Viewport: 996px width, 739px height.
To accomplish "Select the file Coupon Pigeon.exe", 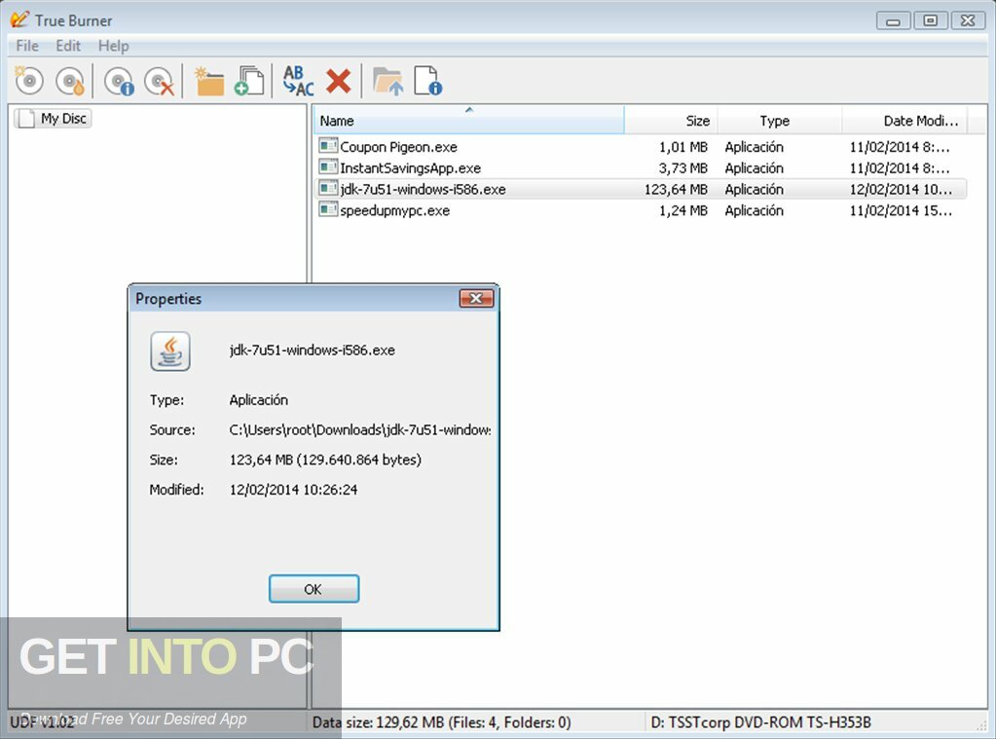I will point(398,147).
